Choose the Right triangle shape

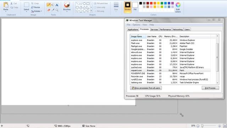click(x=88, y=7)
